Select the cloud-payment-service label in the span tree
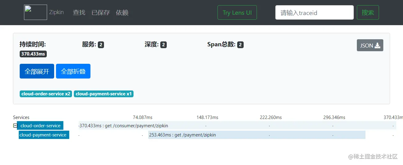 [44, 135]
